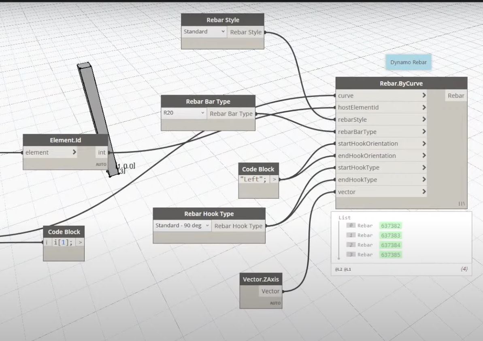Click the endHookOrientation port chevron

click(424, 156)
